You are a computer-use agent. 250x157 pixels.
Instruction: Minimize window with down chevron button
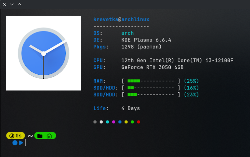click(x=12, y=4)
